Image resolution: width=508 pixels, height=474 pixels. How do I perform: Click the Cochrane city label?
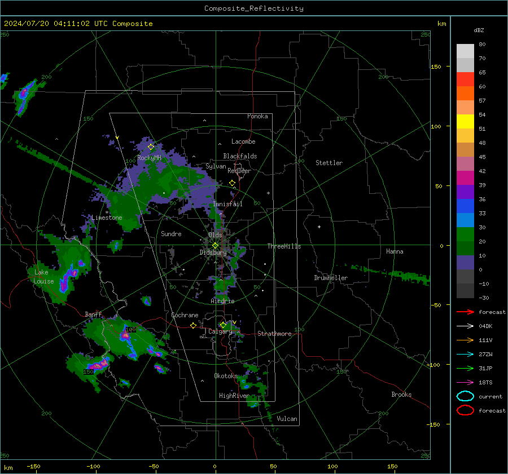(x=185, y=315)
